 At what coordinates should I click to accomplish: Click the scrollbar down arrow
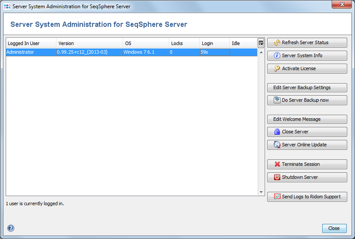[x=261, y=192]
